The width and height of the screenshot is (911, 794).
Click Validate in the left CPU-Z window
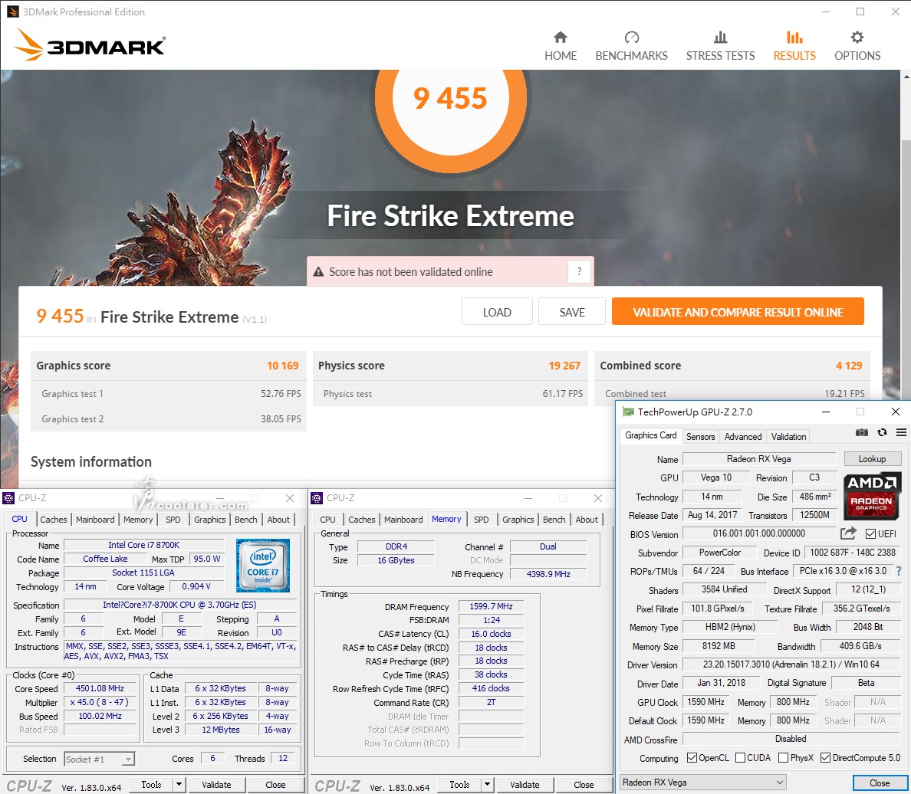click(216, 785)
